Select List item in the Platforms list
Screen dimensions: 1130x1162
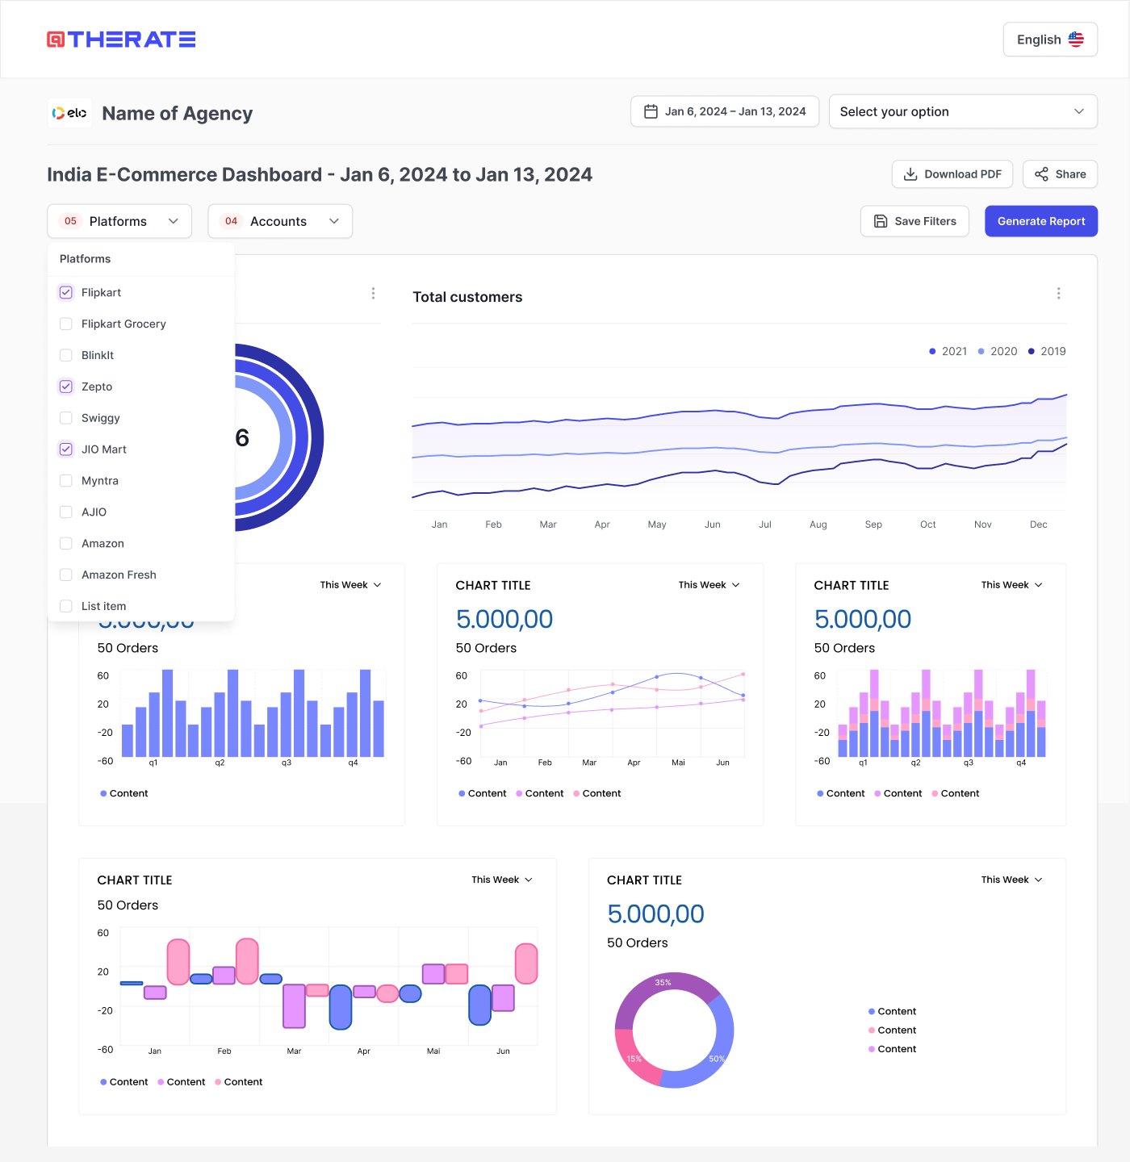click(141, 606)
